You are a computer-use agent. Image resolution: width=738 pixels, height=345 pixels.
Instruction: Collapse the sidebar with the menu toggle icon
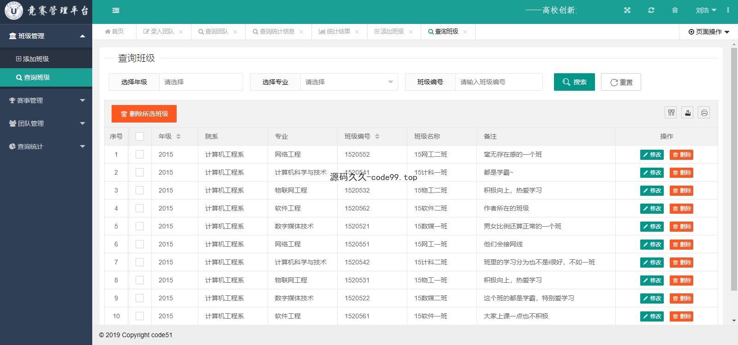coord(116,10)
